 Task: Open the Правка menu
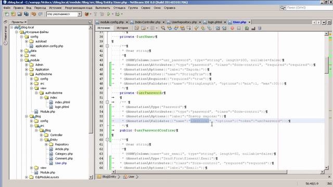click(18, 8)
